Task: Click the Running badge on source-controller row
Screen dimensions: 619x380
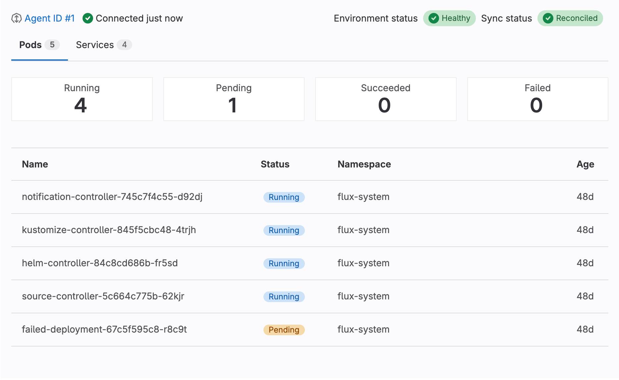Action: [x=284, y=296]
